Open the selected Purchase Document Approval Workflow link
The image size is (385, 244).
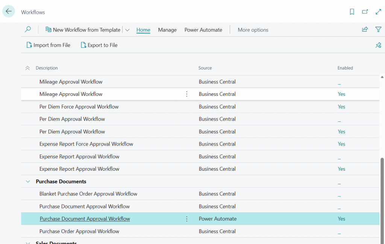[85, 219]
